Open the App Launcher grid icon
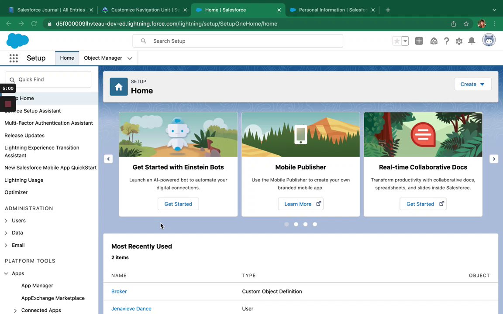The image size is (503, 314). 14,58
